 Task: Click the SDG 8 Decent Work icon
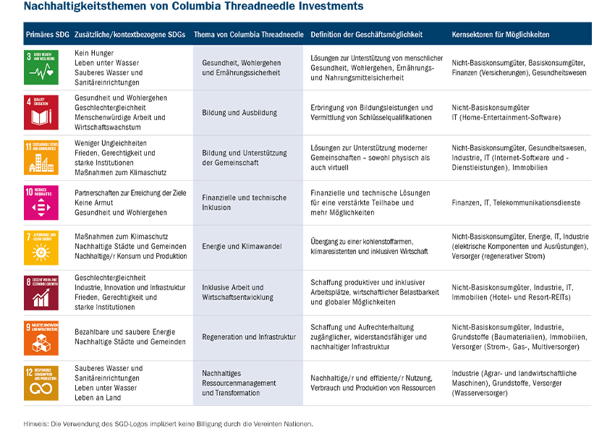pyautogui.click(x=41, y=293)
